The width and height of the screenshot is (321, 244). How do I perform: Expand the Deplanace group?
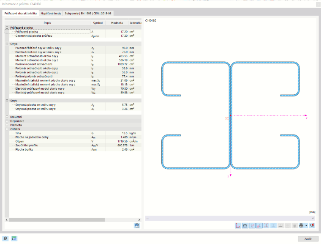click(x=7, y=121)
